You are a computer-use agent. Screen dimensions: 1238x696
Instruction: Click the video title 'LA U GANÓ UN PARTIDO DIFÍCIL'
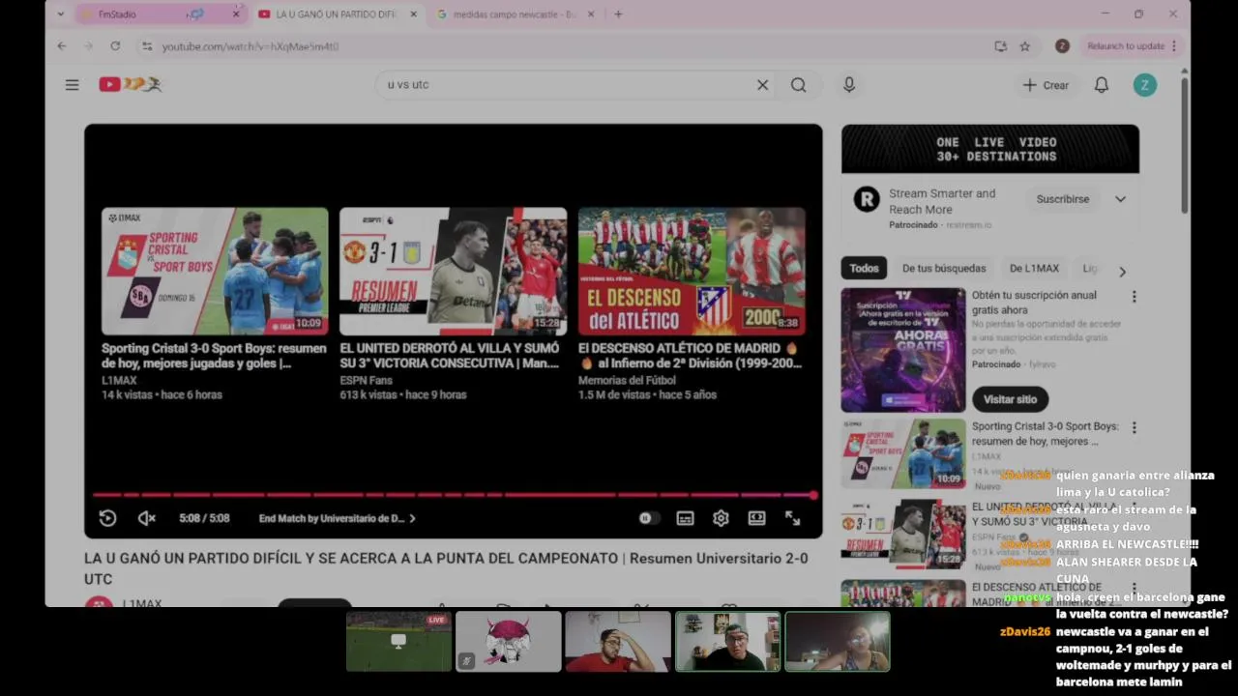pyautogui.click(x=446, y=568)
